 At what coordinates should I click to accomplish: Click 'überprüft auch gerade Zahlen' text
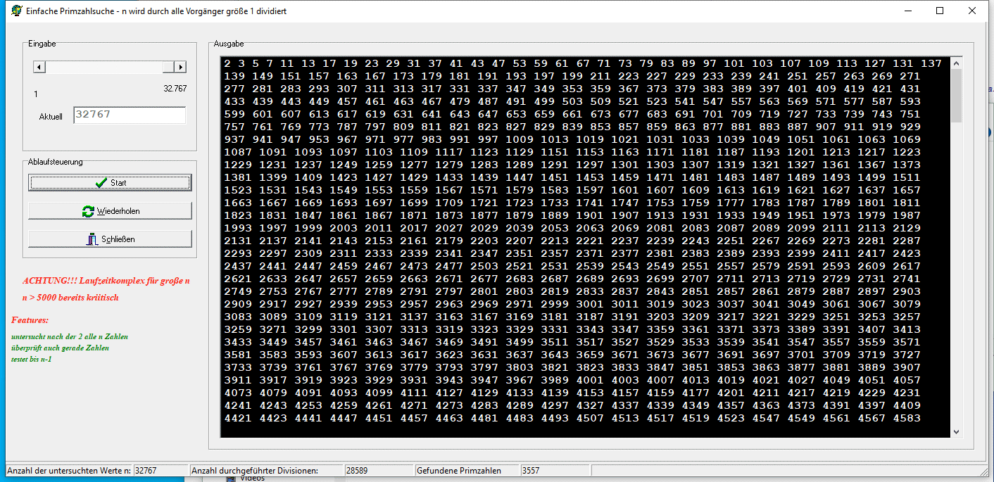pyautogui.click(x=60, y=348)
